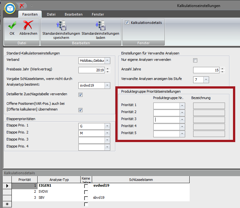Select row header of the SVDW row

point(7,192)
